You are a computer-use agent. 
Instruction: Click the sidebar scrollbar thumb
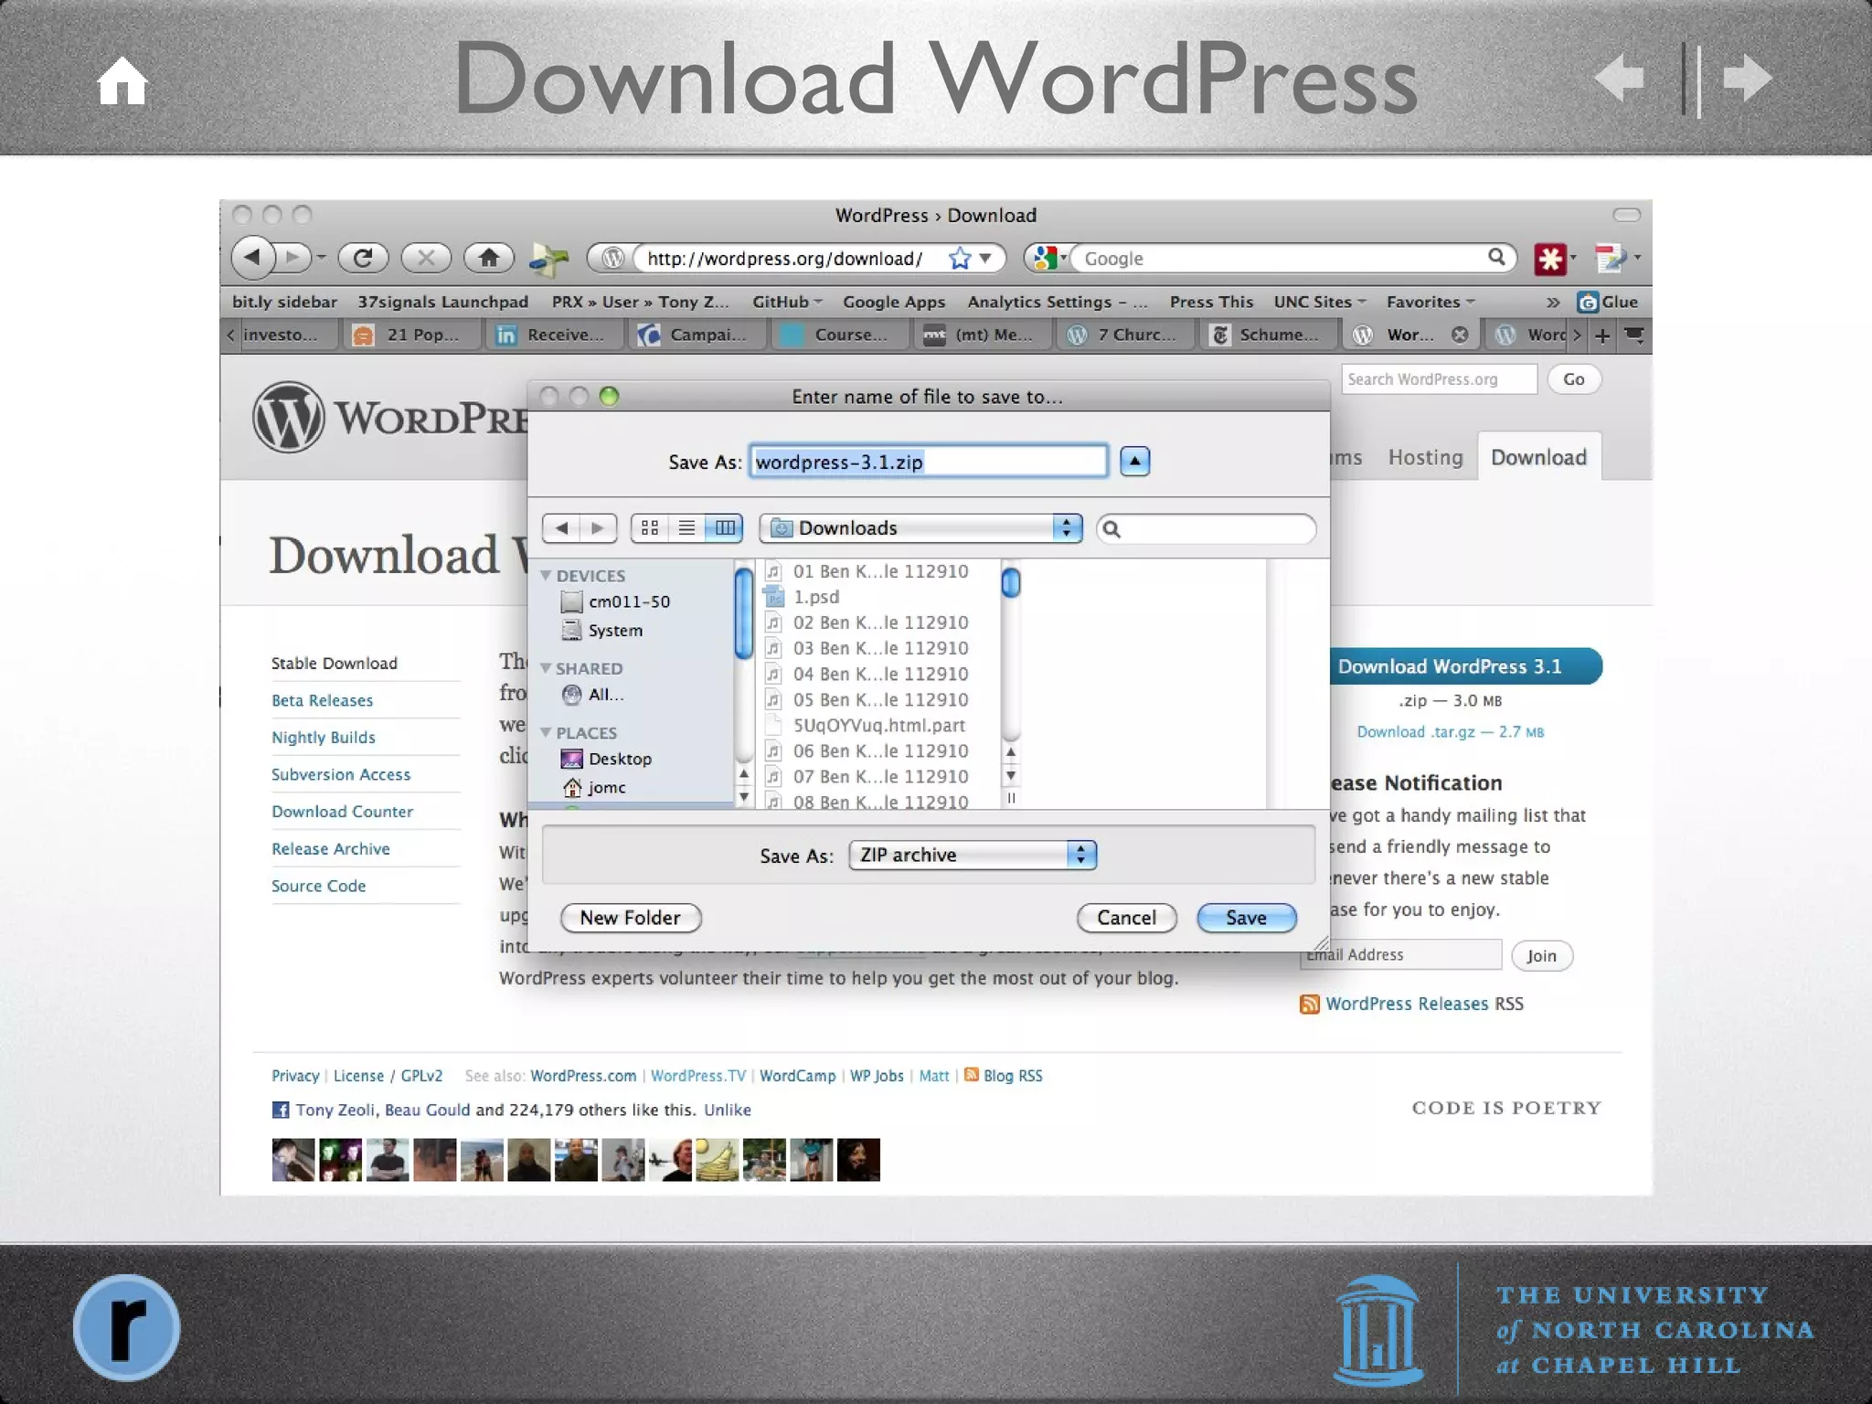coord(743,612)
